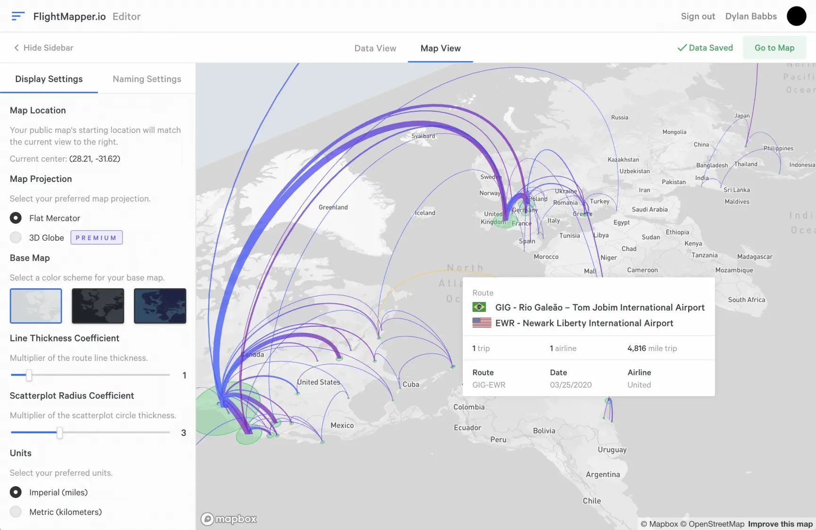The height and width of the screenshot is (530, 816).
Task: Click the US flag beside EWR airport
Action: pyautogui.click(x=482, y=323)
